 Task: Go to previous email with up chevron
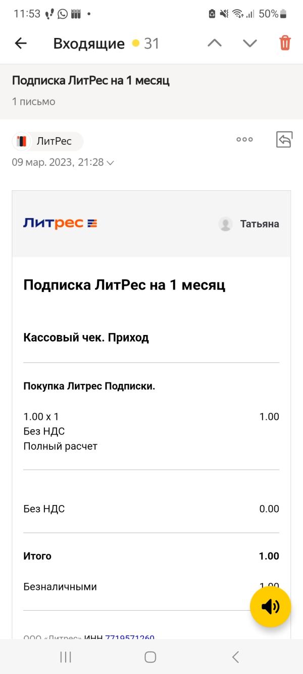pos(215,43)
